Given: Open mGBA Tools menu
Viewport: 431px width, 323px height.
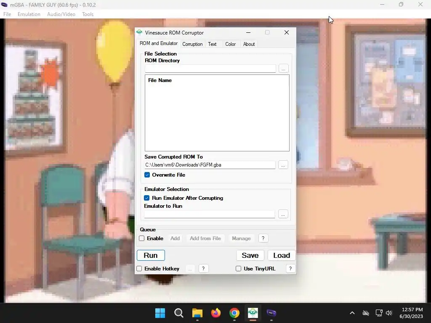Looking at the screenshot, I should click(88, 14).
